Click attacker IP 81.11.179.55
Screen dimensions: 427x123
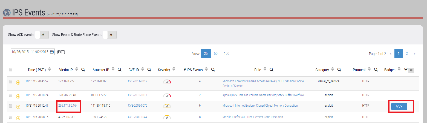click(99, 95)
